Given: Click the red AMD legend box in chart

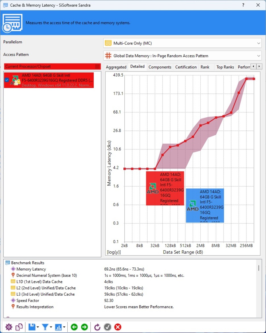Looking at the screenshot, I should (165, 188).
